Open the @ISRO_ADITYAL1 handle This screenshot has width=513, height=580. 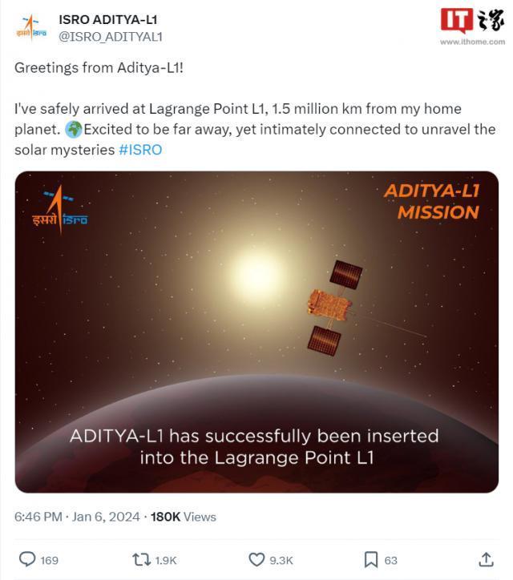(111, 36)
